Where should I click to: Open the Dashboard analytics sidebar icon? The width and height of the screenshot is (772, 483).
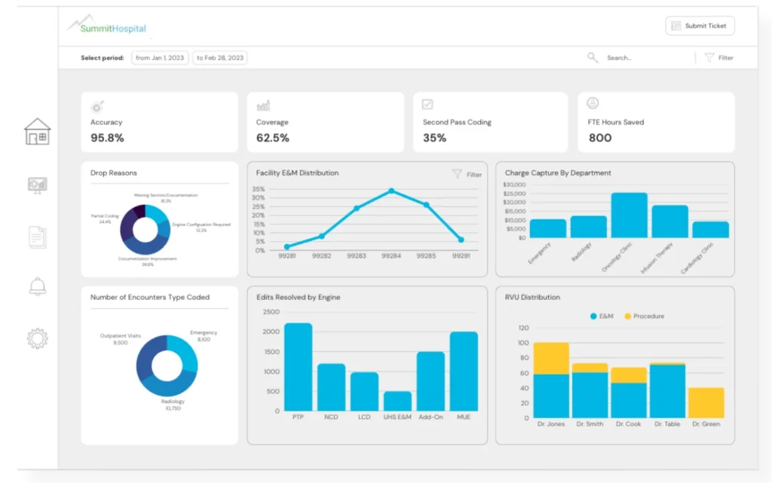tap(36, 185)
